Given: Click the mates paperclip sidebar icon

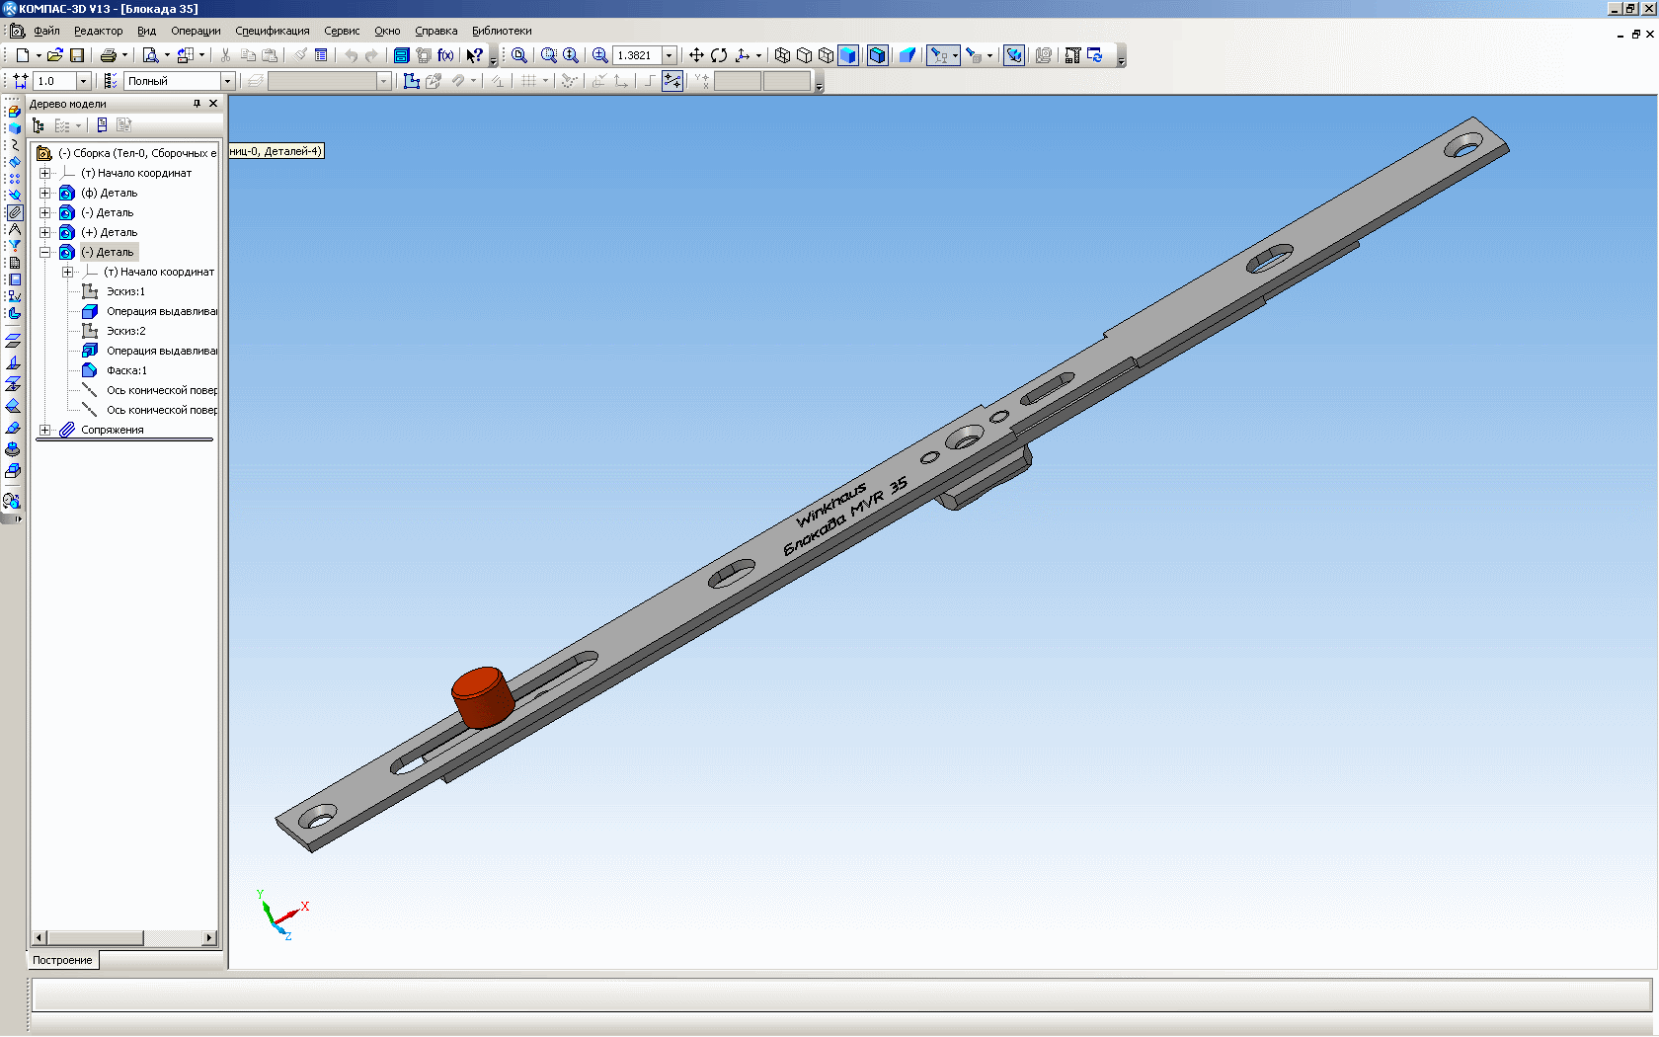Looking at the screenshot, I should [14, 212].
